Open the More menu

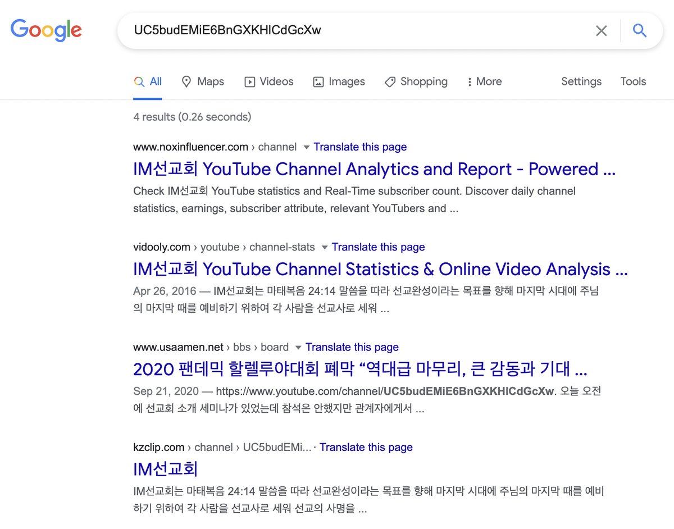[484, 81]
